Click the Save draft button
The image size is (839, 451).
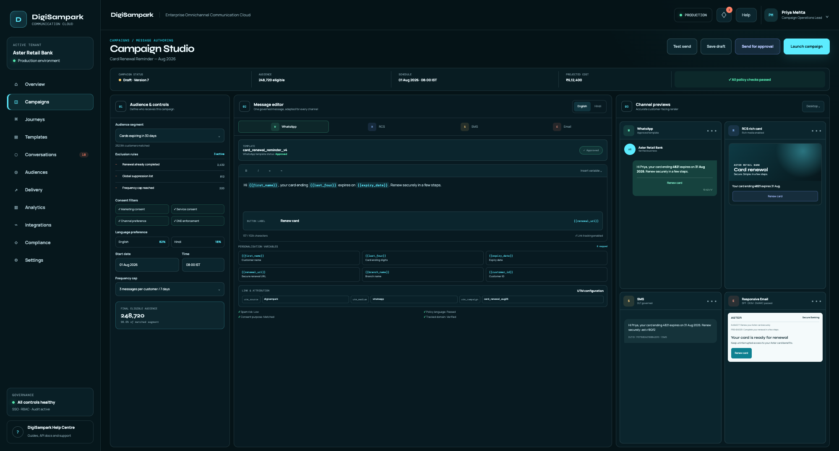(x=716, y=46)
